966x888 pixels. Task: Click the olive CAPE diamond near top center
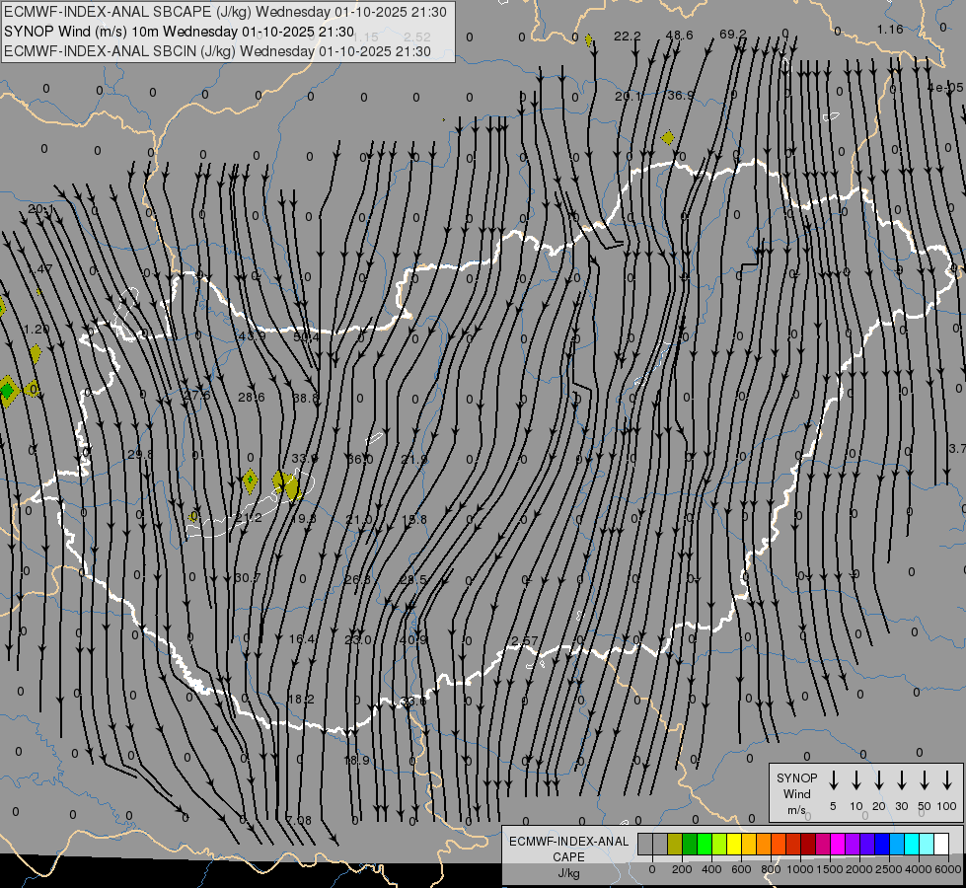(x=668, y=138)
